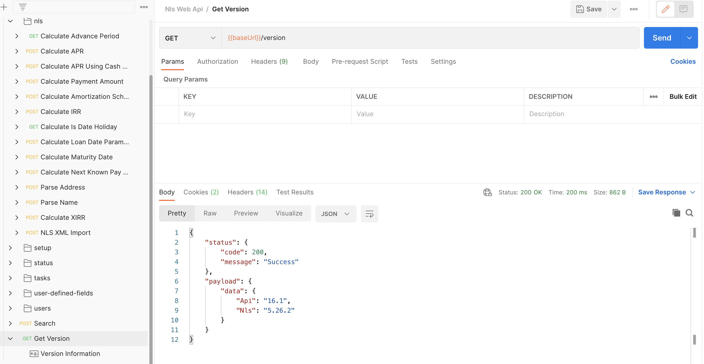This screenshot has height=364, width=704.
Task: Click the Save button
Action: (589, 9)
